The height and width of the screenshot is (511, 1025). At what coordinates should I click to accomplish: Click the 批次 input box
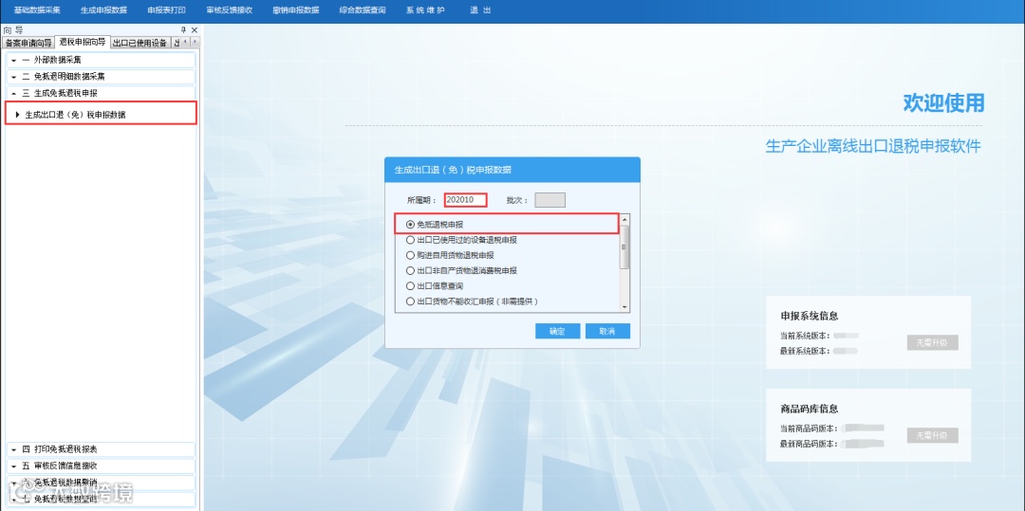(x=550, y=200)
